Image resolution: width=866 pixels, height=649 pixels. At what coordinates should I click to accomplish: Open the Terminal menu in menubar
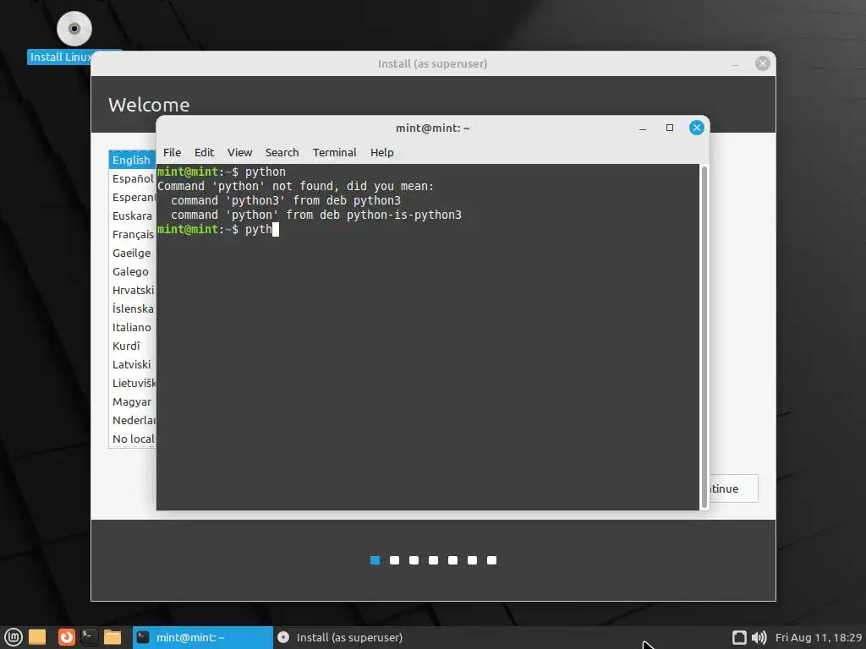click(x=334, y=152)
